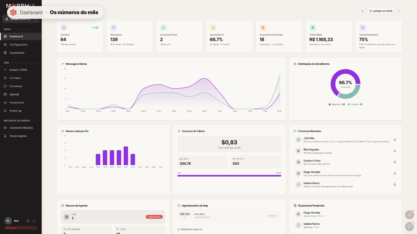Click the 1 agendamento red badge
This screenshot has height=234, width=417.
point(154,217)
